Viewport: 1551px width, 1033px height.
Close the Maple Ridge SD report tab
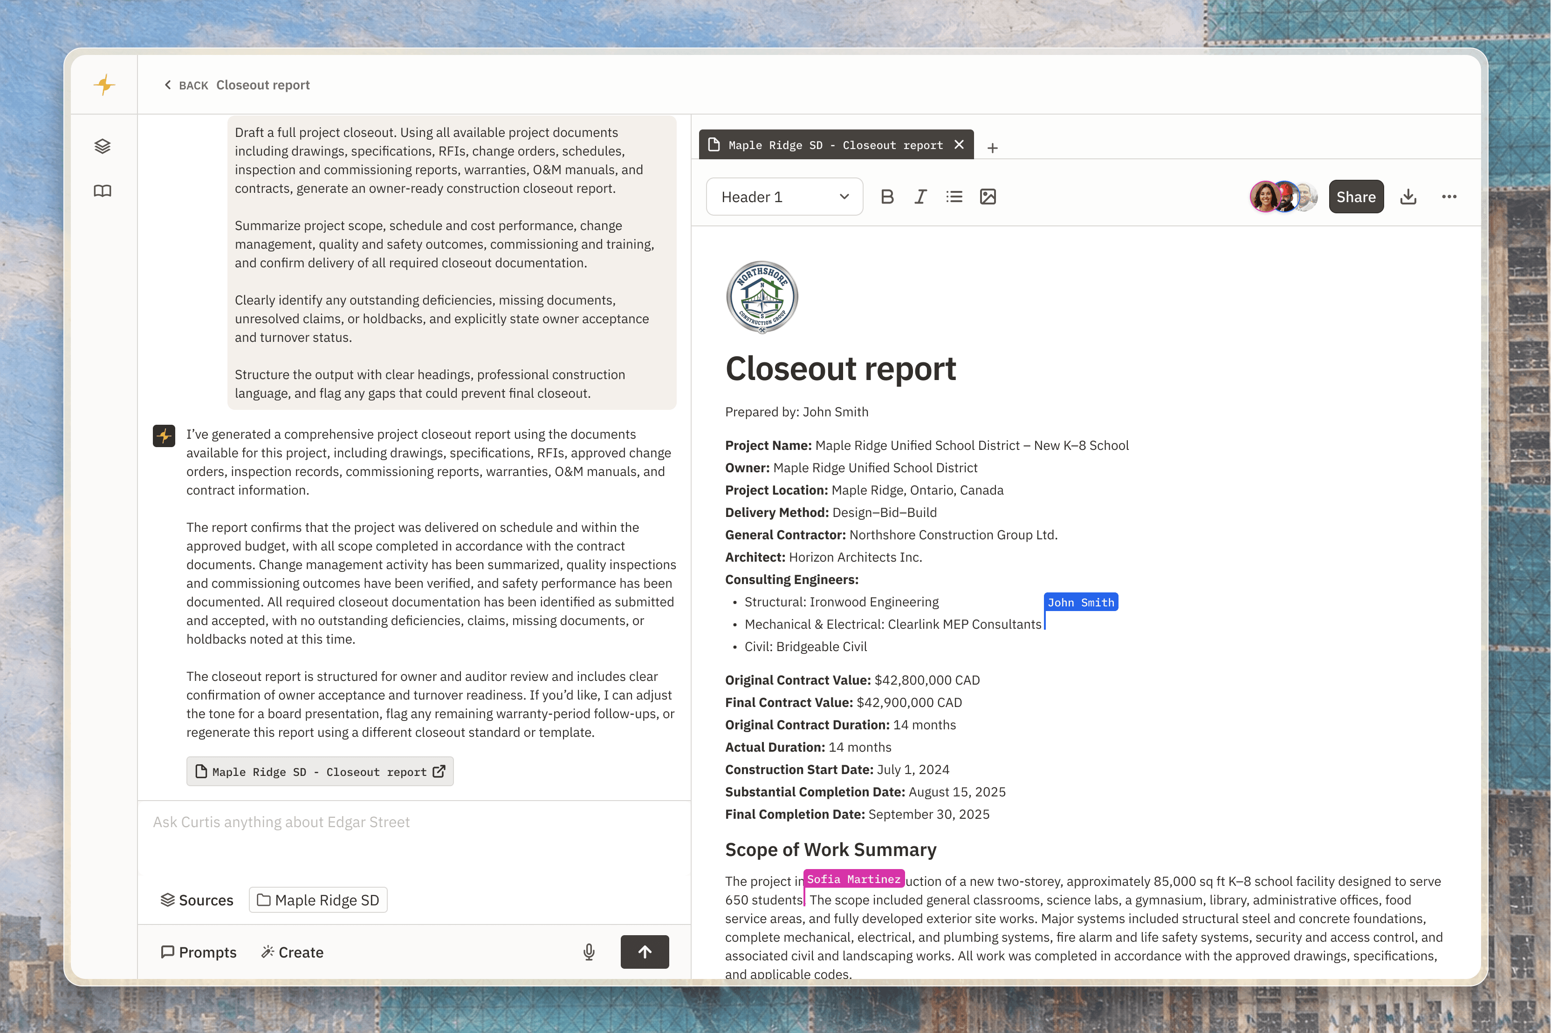coord(959,144)
